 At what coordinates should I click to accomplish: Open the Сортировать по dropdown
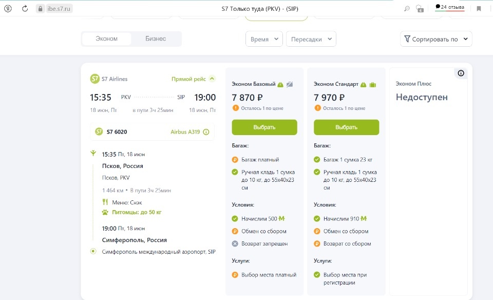coord(436,39)
